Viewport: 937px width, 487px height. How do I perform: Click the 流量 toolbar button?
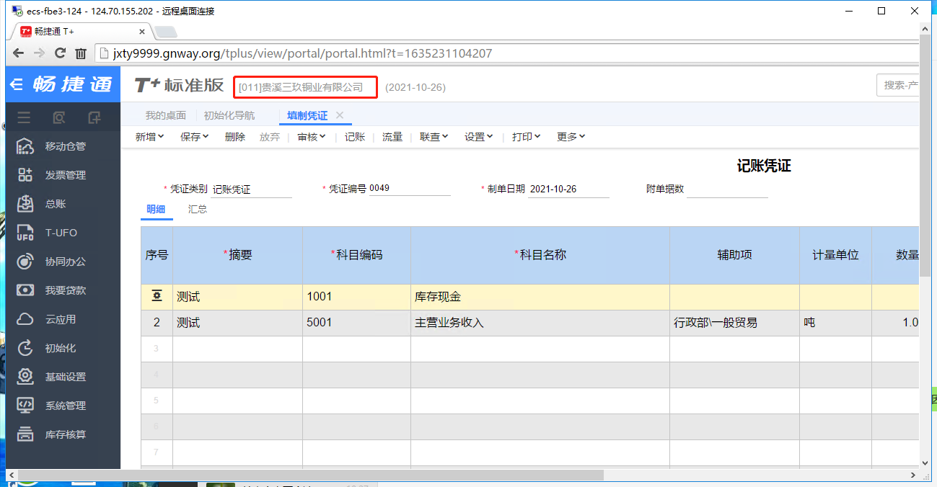pos(392,137)
